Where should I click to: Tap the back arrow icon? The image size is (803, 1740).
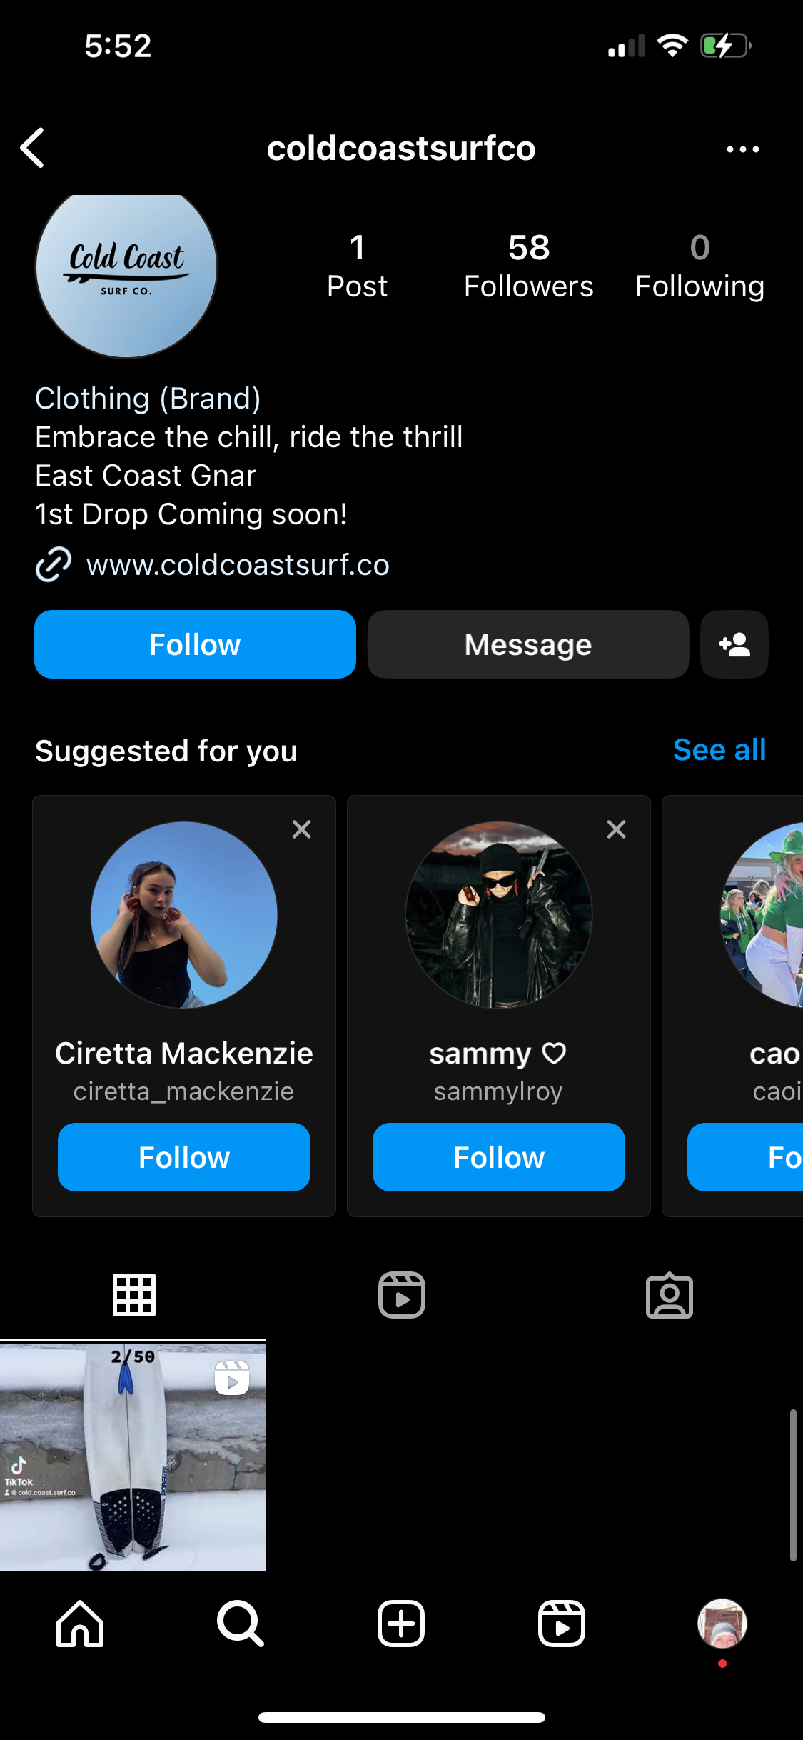(x=33, y=149)
